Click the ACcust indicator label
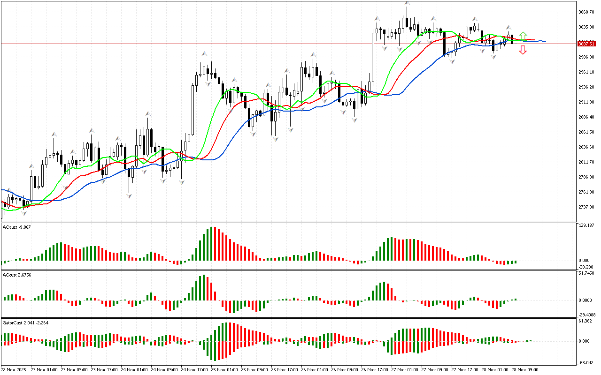601x375 pixels. point(17,275)
